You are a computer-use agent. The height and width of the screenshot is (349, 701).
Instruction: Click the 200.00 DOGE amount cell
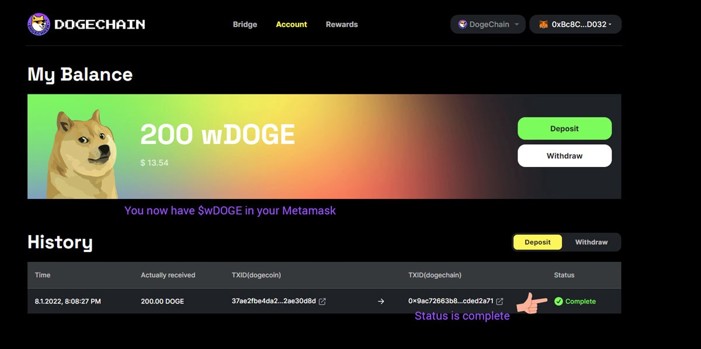pos(162,301)
